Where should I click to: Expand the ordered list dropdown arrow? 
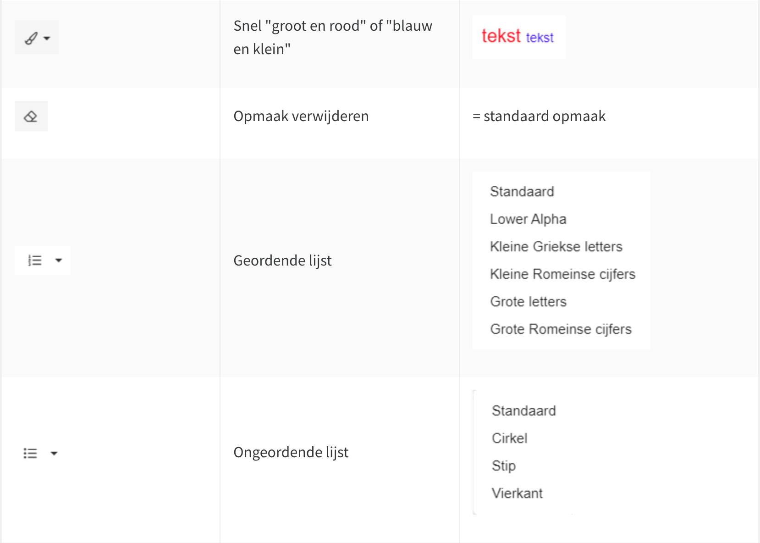coord(58,260)
